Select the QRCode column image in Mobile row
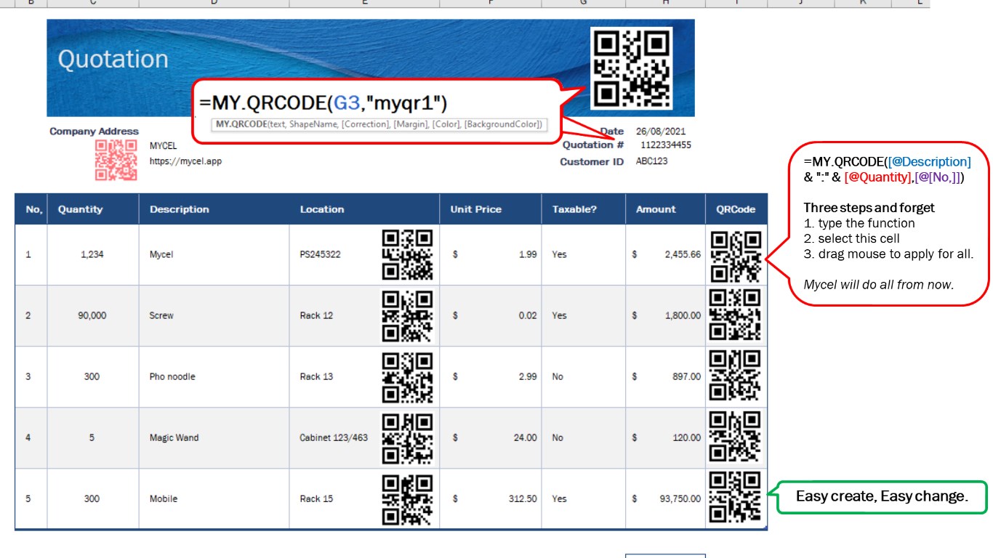The width and height of the screenshot is (993, 558). click(736, 497)
